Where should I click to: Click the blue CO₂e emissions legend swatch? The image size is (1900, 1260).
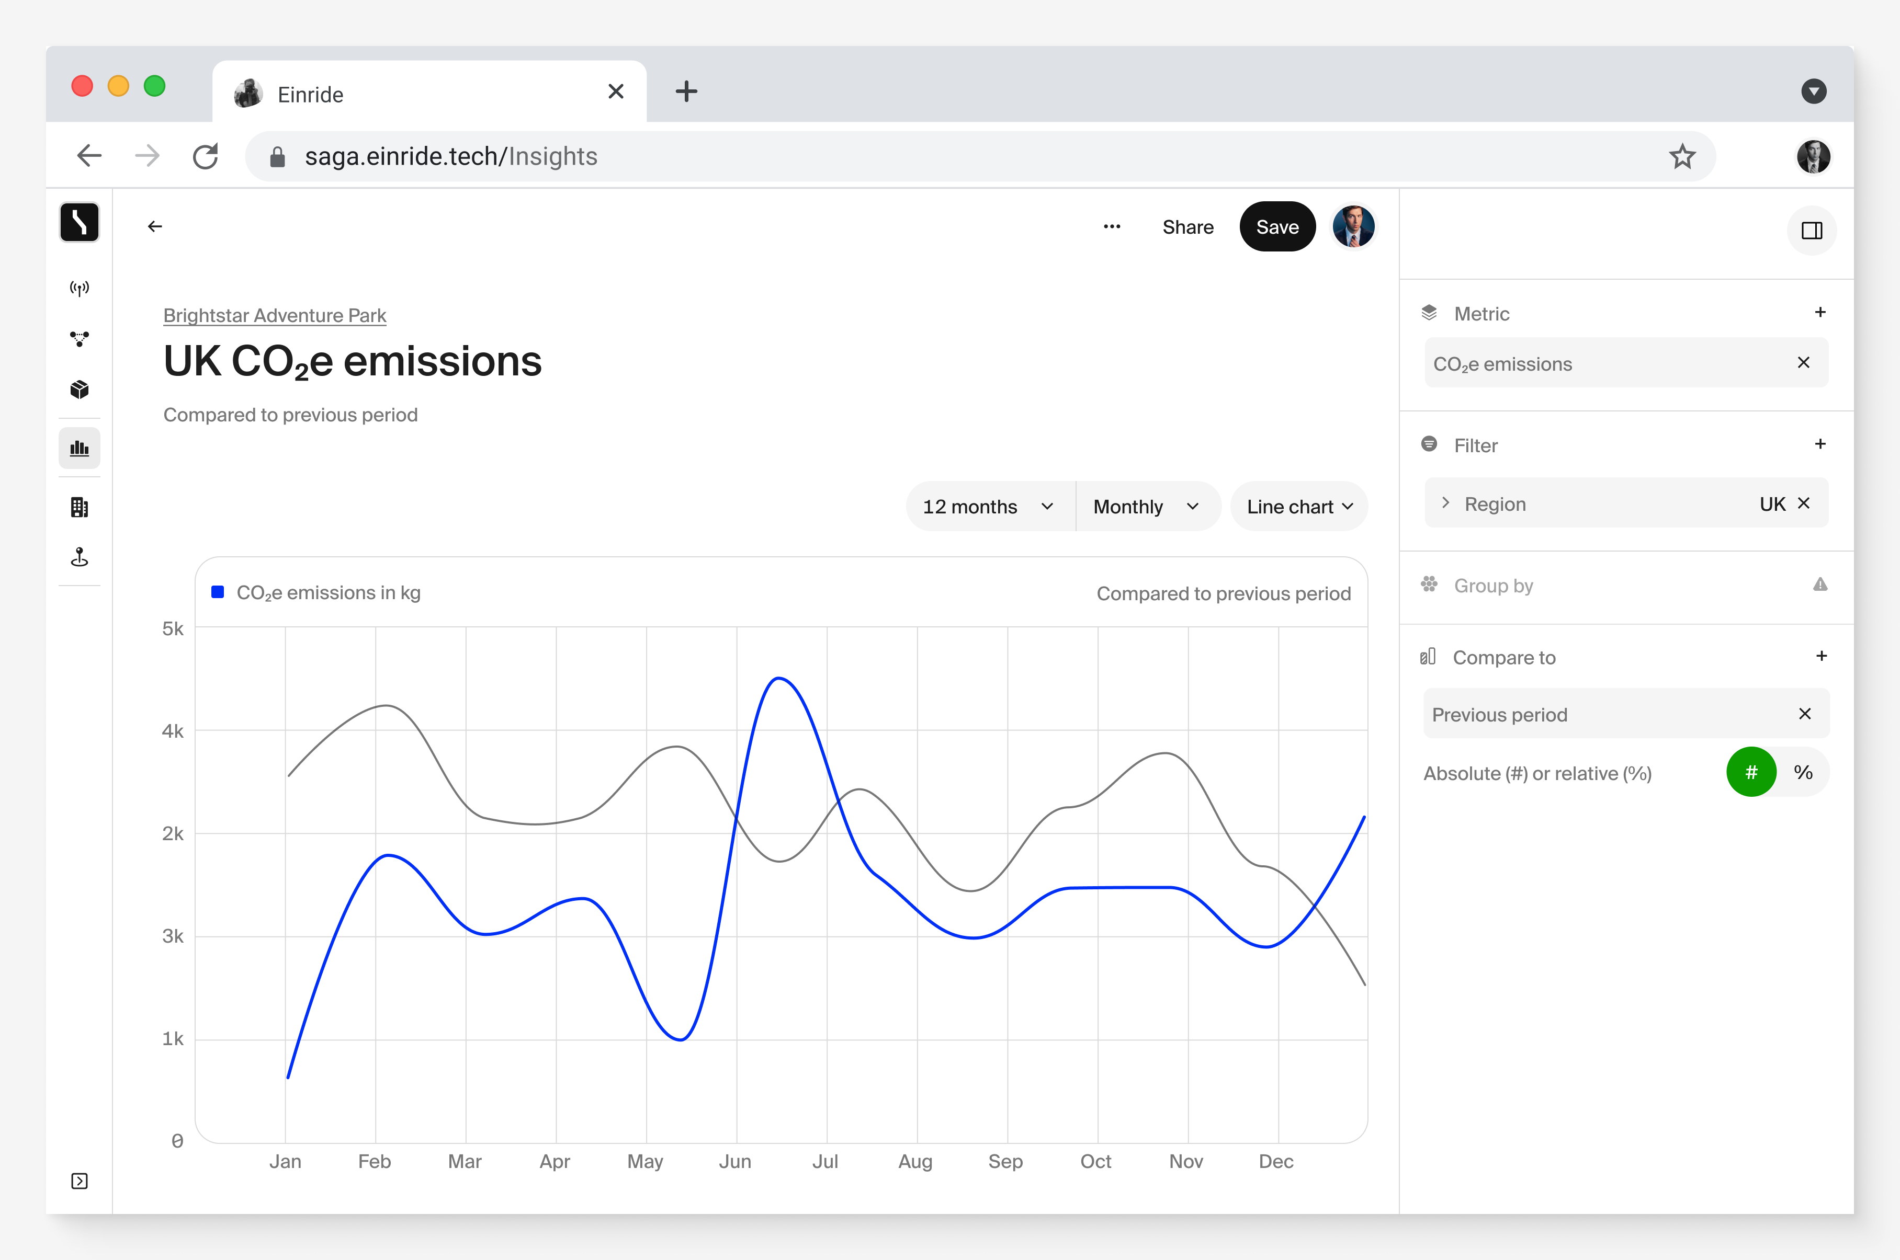click(x=217, y=592)
